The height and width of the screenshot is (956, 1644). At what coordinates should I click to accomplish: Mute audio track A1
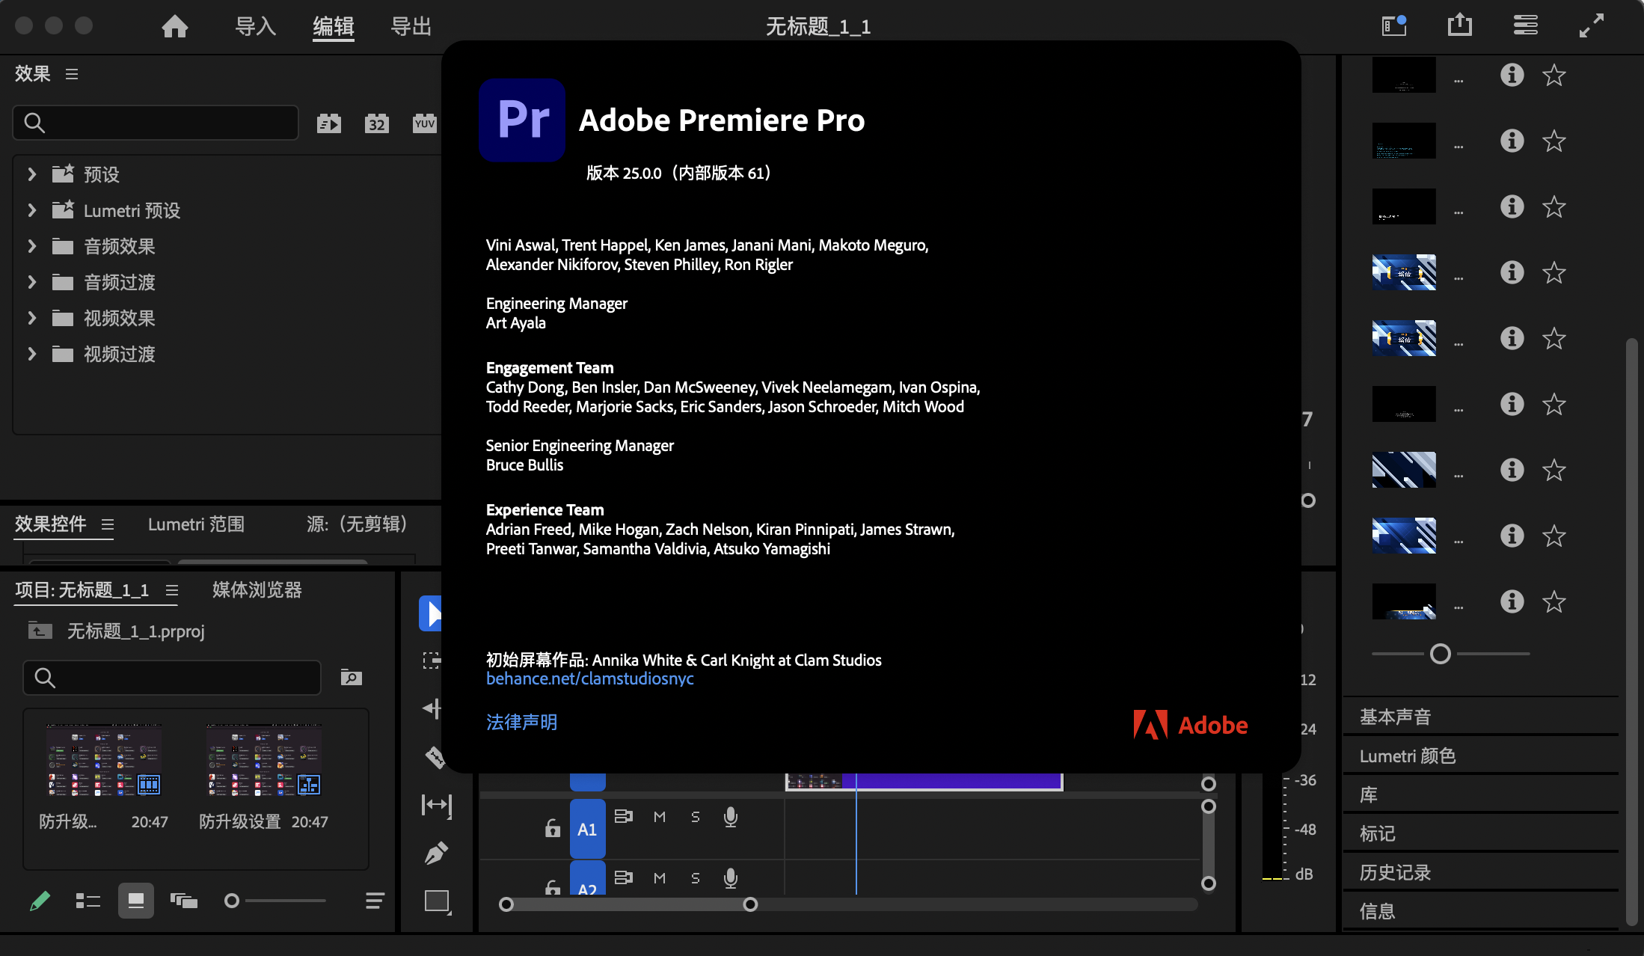coord(659,817)
